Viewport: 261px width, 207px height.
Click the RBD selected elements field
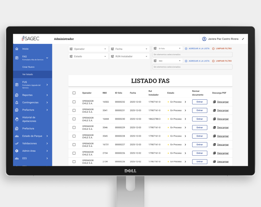[x=192, y=67]
